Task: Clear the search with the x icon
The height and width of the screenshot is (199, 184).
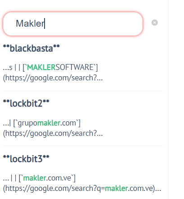Action: click(x=154, y=23)
